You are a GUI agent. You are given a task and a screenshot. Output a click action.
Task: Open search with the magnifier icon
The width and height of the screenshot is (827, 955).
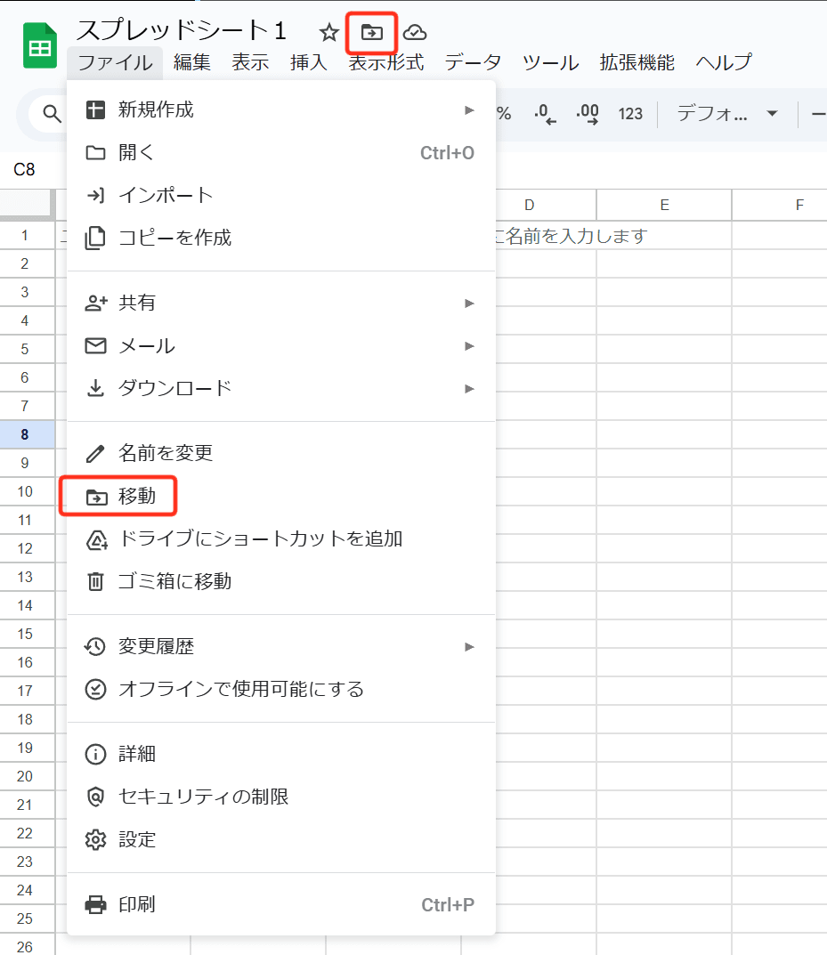tap(53, 114)
